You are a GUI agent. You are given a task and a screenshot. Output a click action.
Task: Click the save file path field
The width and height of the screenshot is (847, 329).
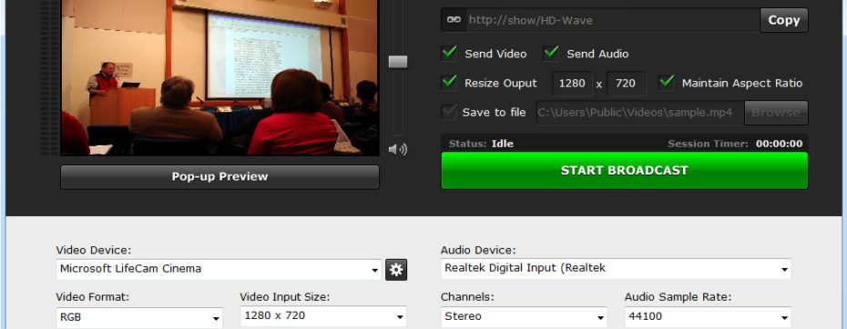pyautogui.click(x=640, y=113)
